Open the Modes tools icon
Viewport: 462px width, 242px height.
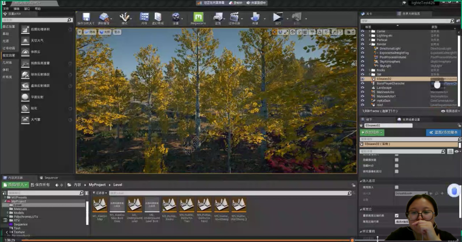coord(124,17)
